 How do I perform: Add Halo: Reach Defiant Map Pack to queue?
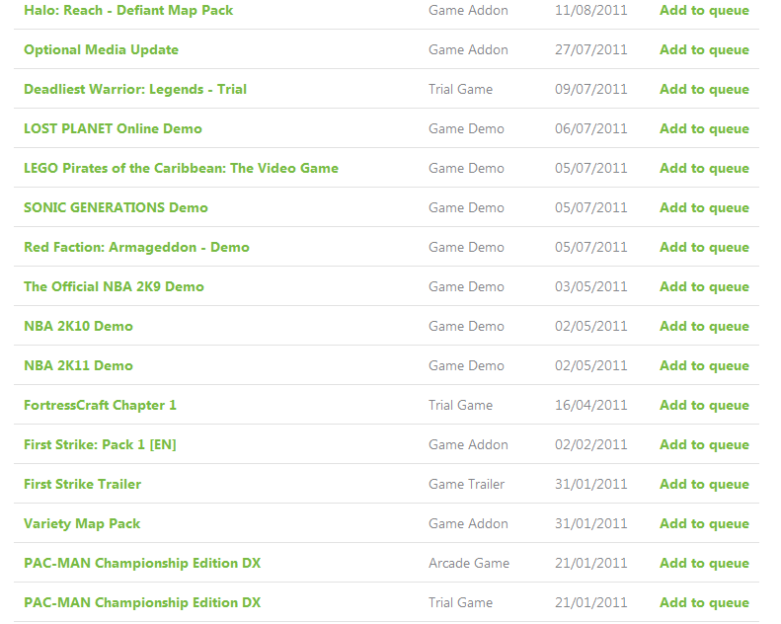(704, 11)
